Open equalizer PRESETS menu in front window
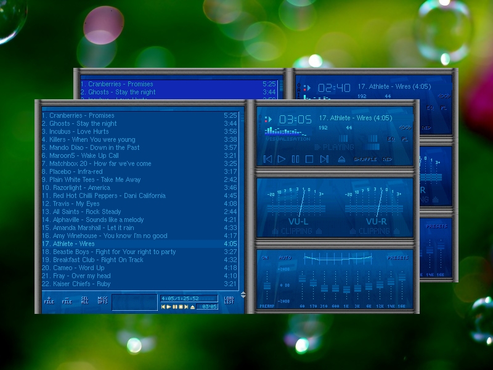 pos(397,258)
